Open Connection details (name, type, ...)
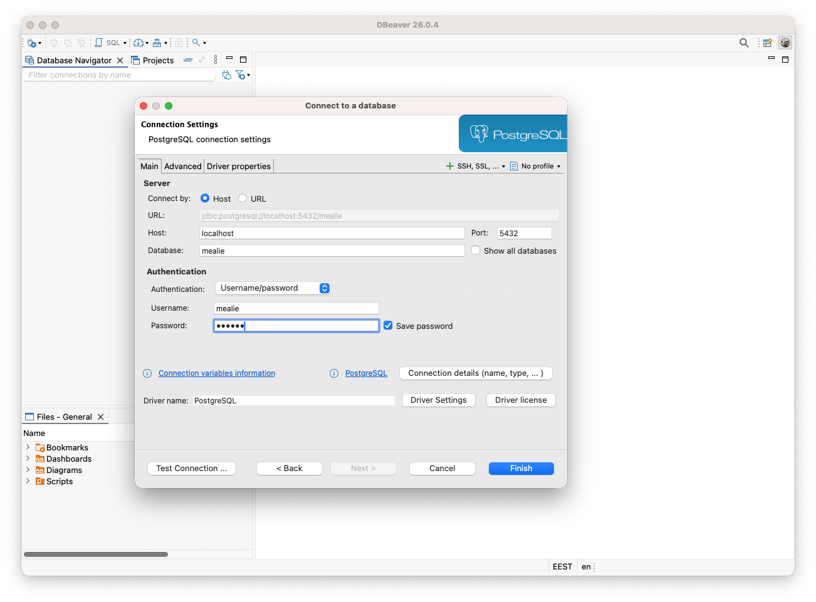816x602 pixels. pos(476,373)
